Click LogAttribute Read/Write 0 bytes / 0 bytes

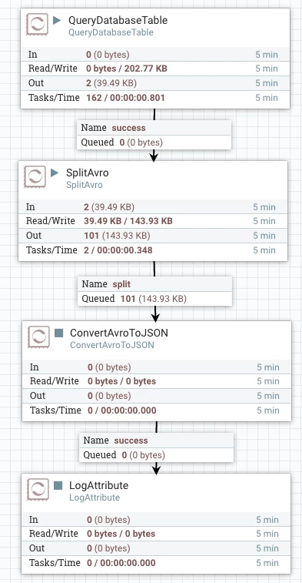[x=156, y=534]
